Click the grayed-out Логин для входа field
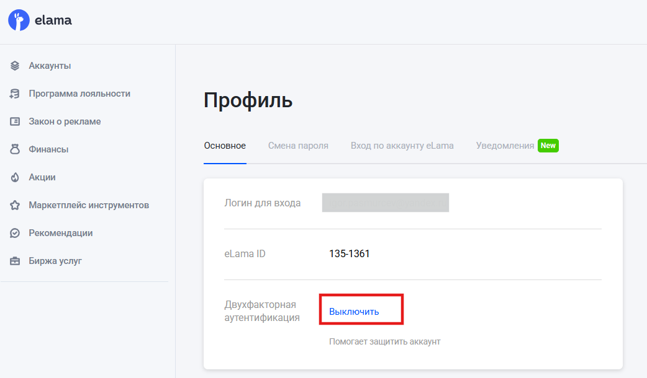 [385, 203]
